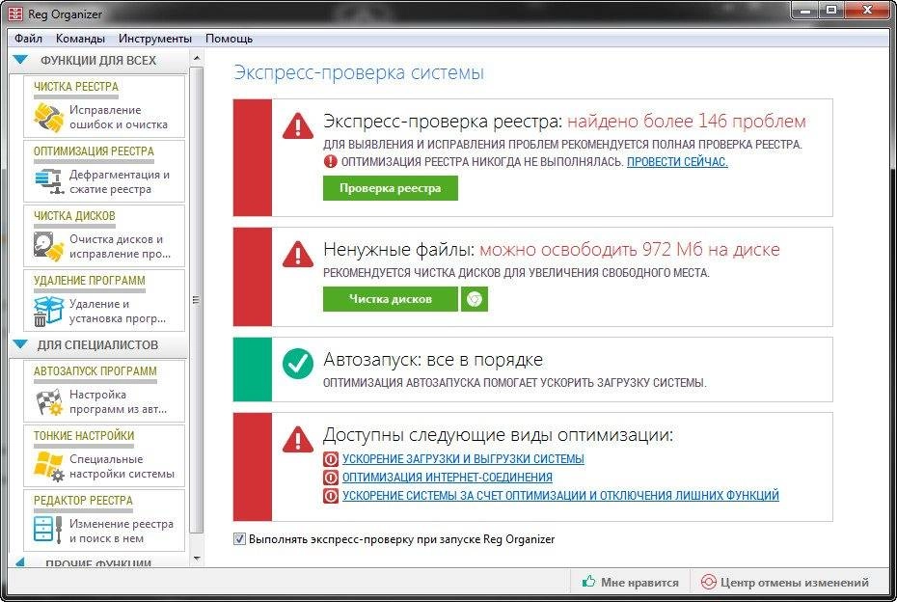This screenshot has width=897, height=602.
Task: Click the registry editor icon
Action: click(x=48, y=530)
